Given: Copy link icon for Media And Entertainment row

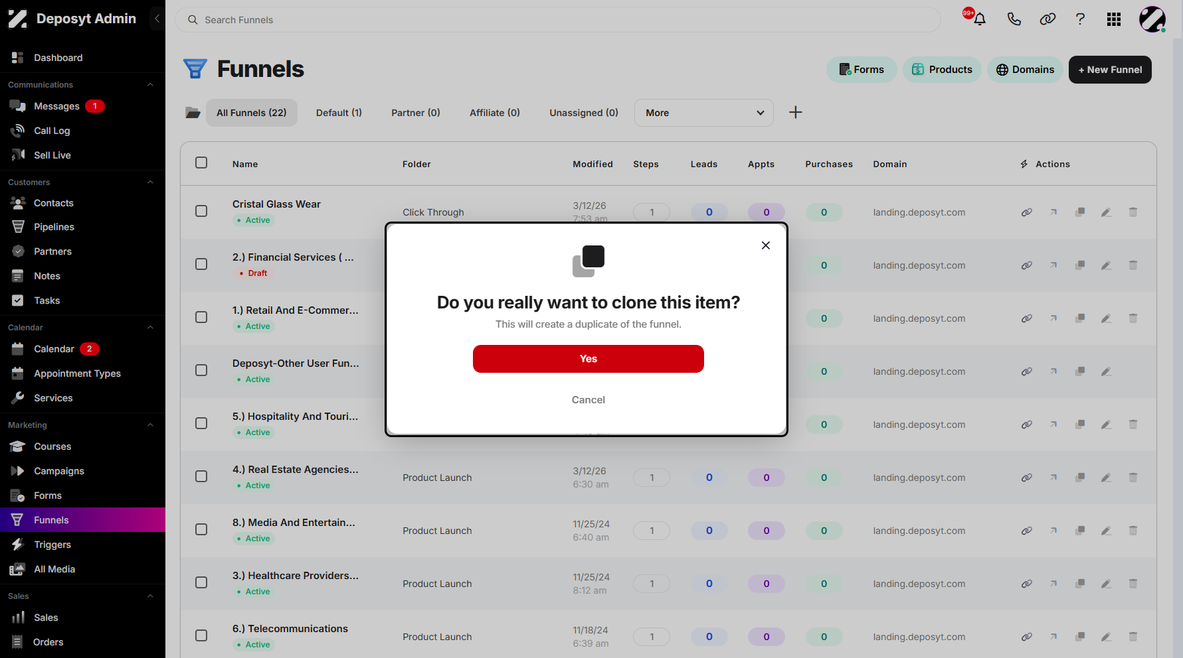Looking at the screenshot, I should pyautogui.click(x=1027, y=531).
